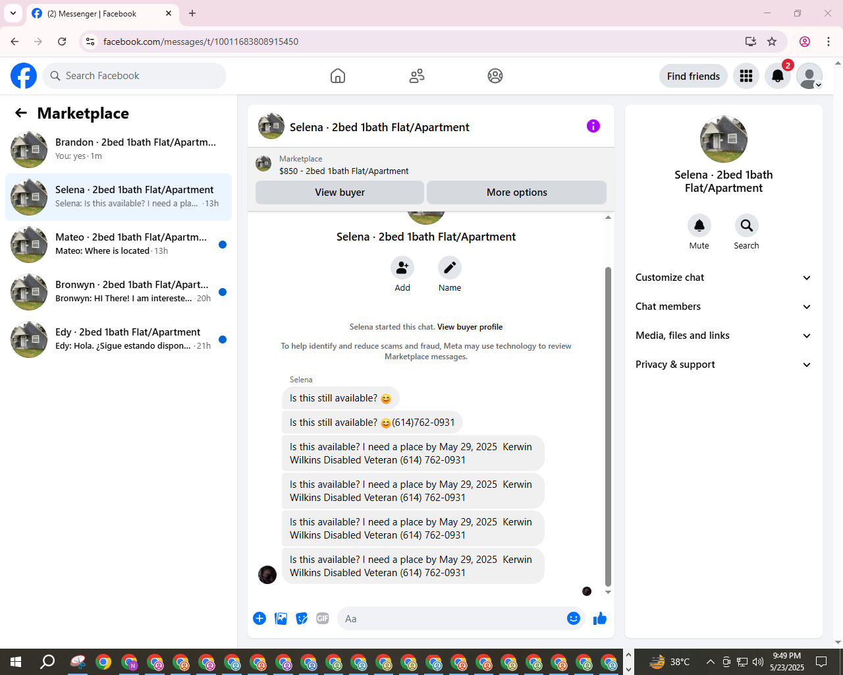Click the listing thumbnail in right panel
Viewport: 843px width, 675px height.
pyautogui.click(x=724, y=139)
